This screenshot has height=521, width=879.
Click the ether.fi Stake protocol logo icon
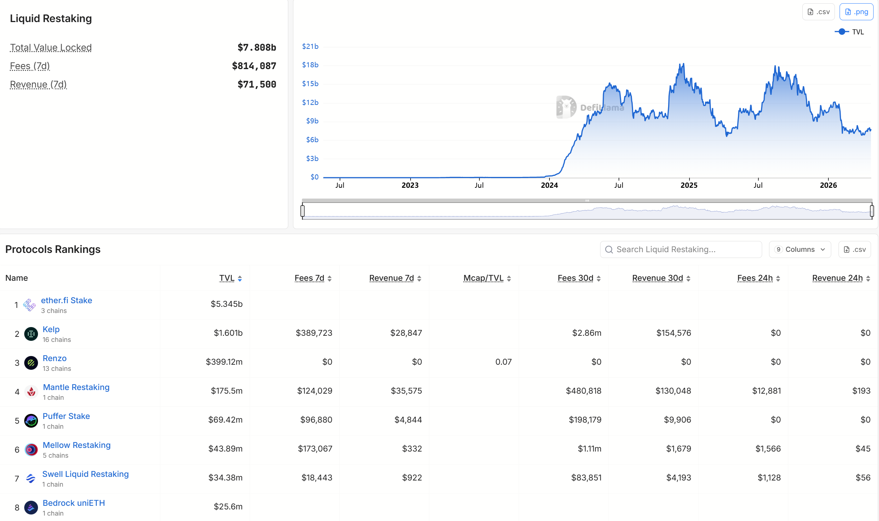coord(29,305)
